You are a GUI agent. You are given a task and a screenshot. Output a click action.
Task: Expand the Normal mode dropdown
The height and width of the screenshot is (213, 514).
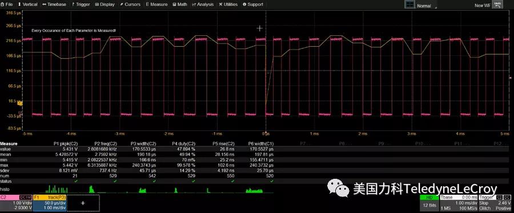click(426, 6)
